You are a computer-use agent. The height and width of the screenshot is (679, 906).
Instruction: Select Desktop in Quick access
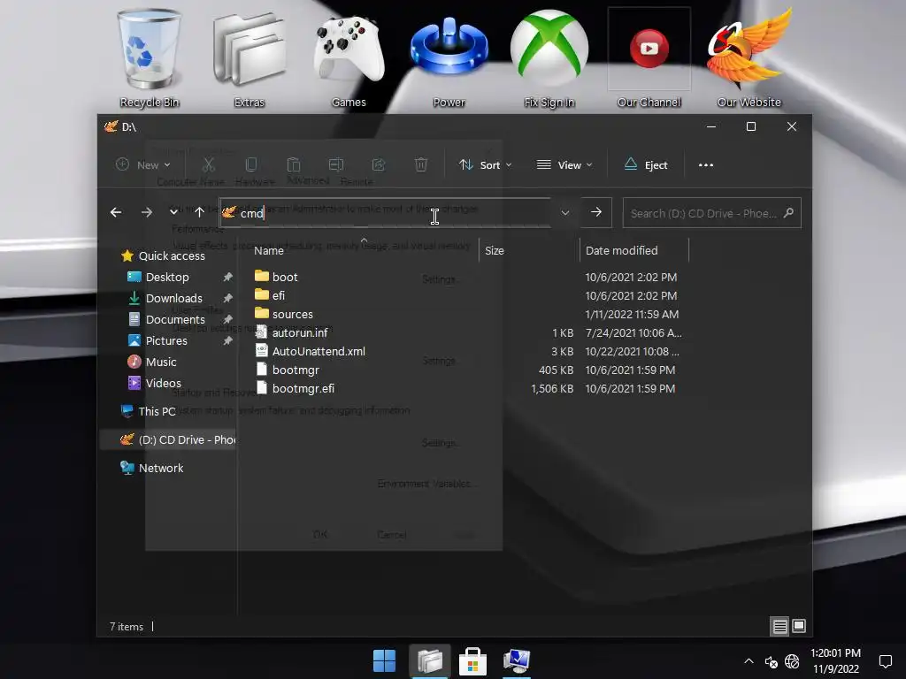point(167,277)
